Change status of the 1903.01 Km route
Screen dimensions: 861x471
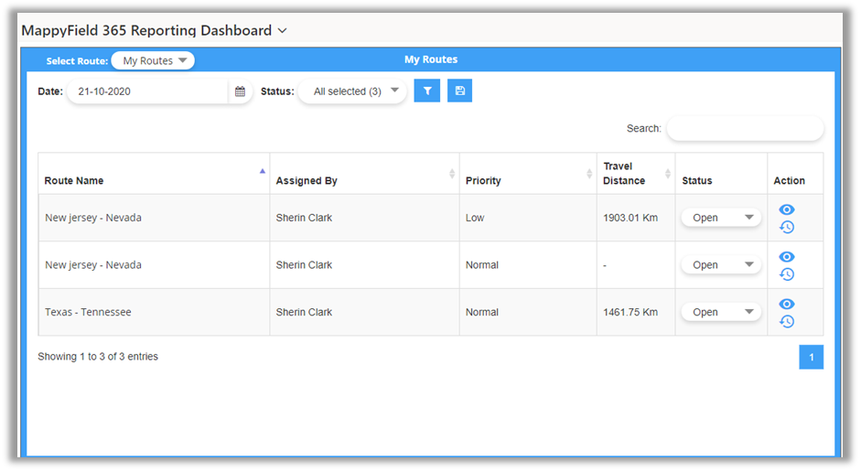click(x=721, y=218)
